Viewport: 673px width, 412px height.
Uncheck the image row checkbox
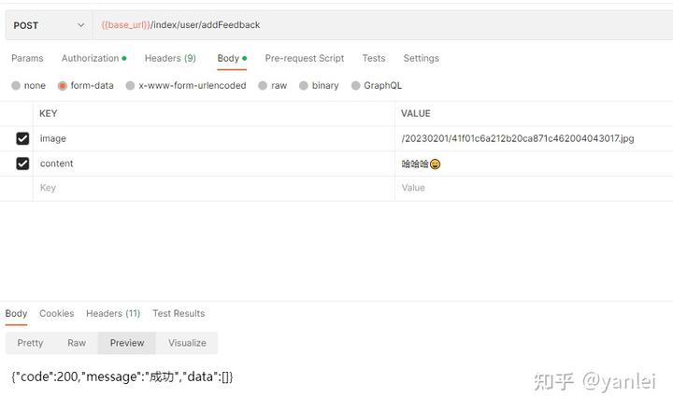(22, 138)
